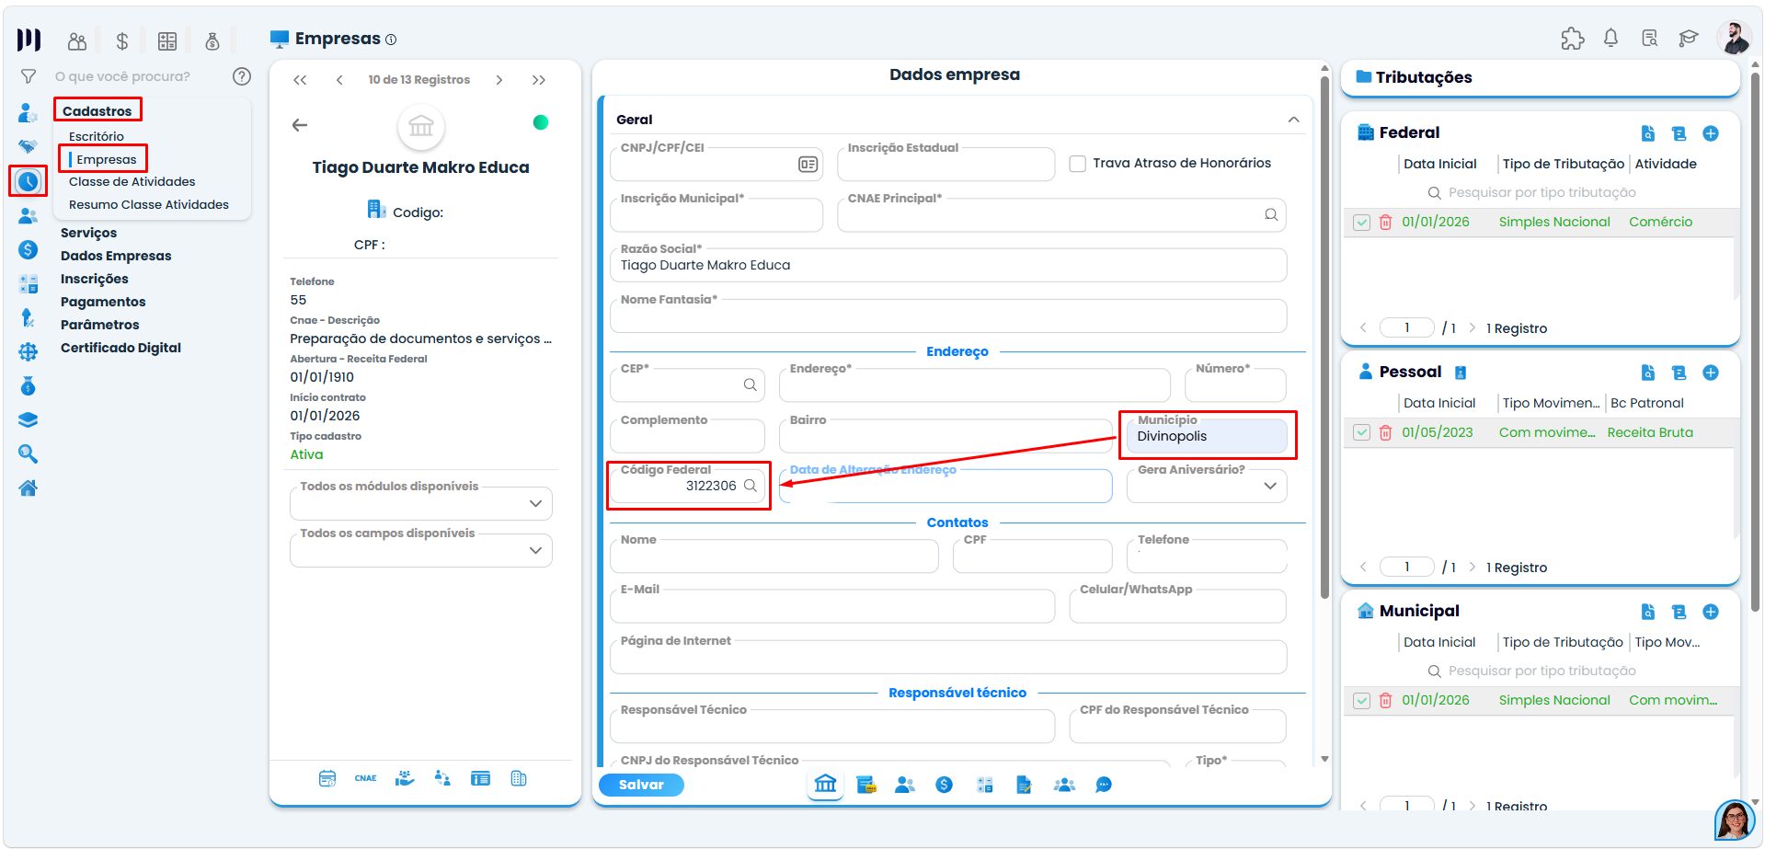Open Classe de Atividades menu item
Image resolution: width=1765 pixels, height=849 pixels.
point(132,181)
